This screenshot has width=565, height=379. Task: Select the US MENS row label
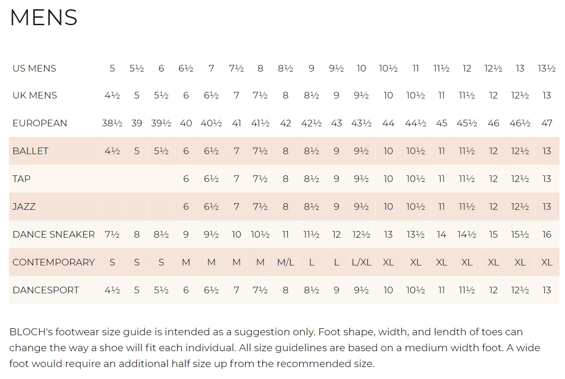point(34,68)
